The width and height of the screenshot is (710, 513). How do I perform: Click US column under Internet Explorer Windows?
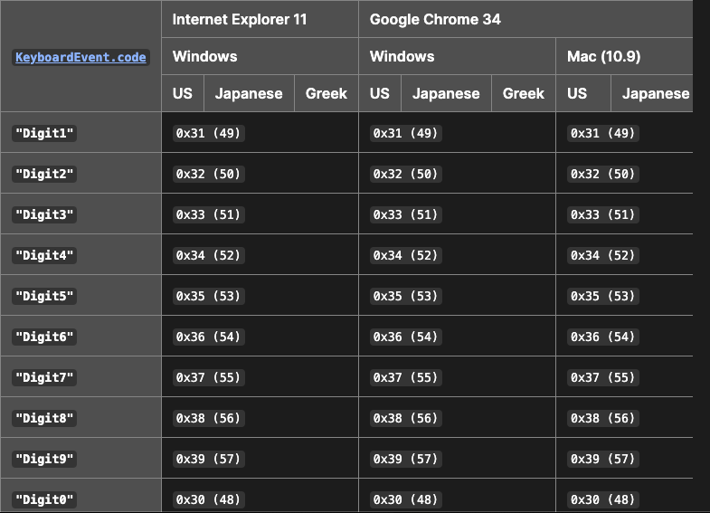pos(183,94)
